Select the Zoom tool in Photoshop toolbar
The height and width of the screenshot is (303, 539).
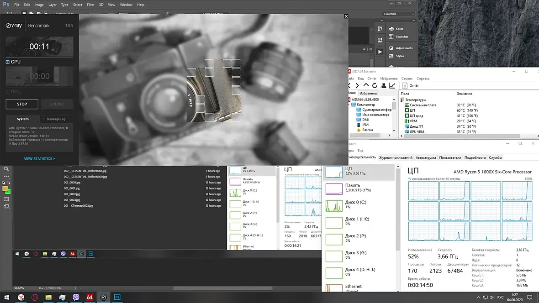[x=6, y=169]
